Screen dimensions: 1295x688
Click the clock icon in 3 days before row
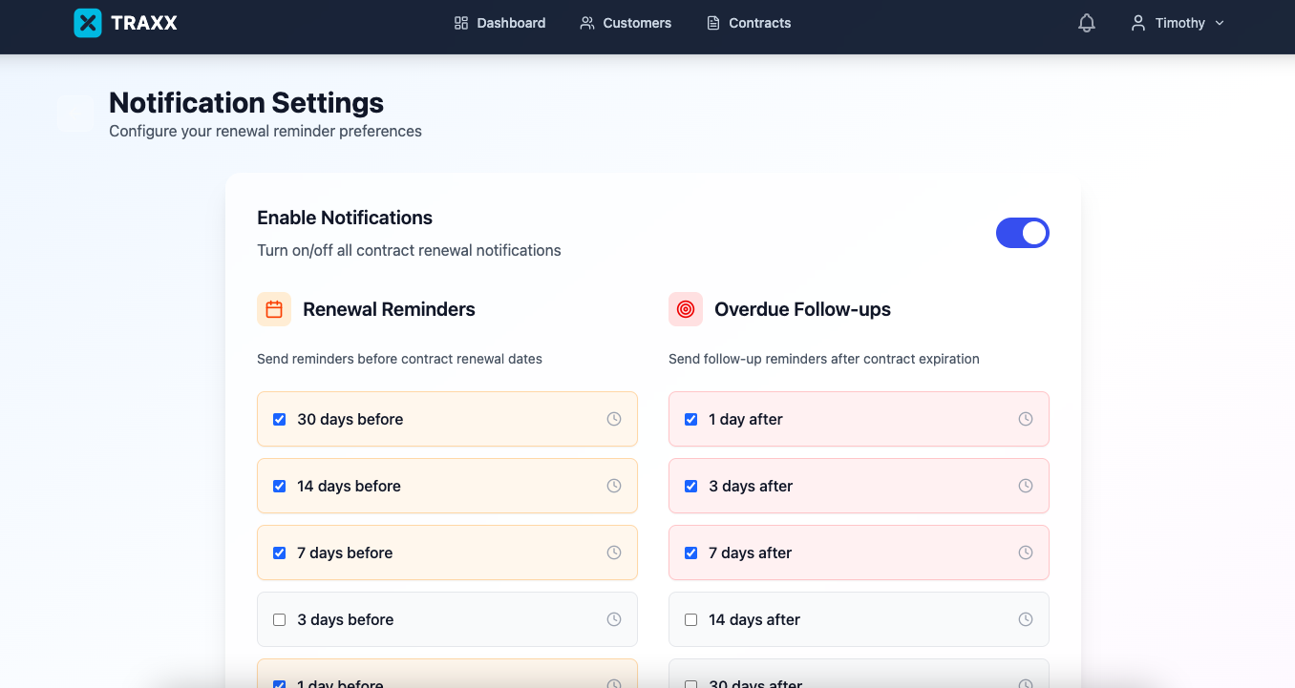point(614,619)
